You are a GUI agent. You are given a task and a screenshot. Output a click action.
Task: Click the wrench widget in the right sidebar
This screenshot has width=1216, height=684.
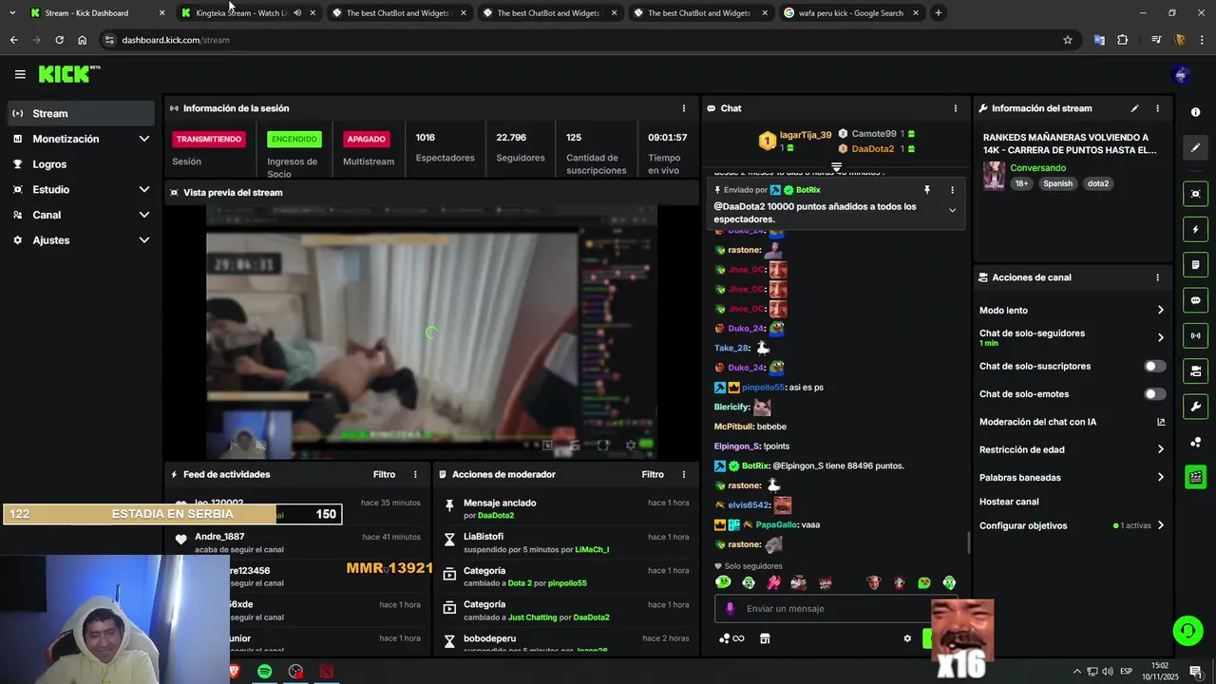pos(1195,407)
